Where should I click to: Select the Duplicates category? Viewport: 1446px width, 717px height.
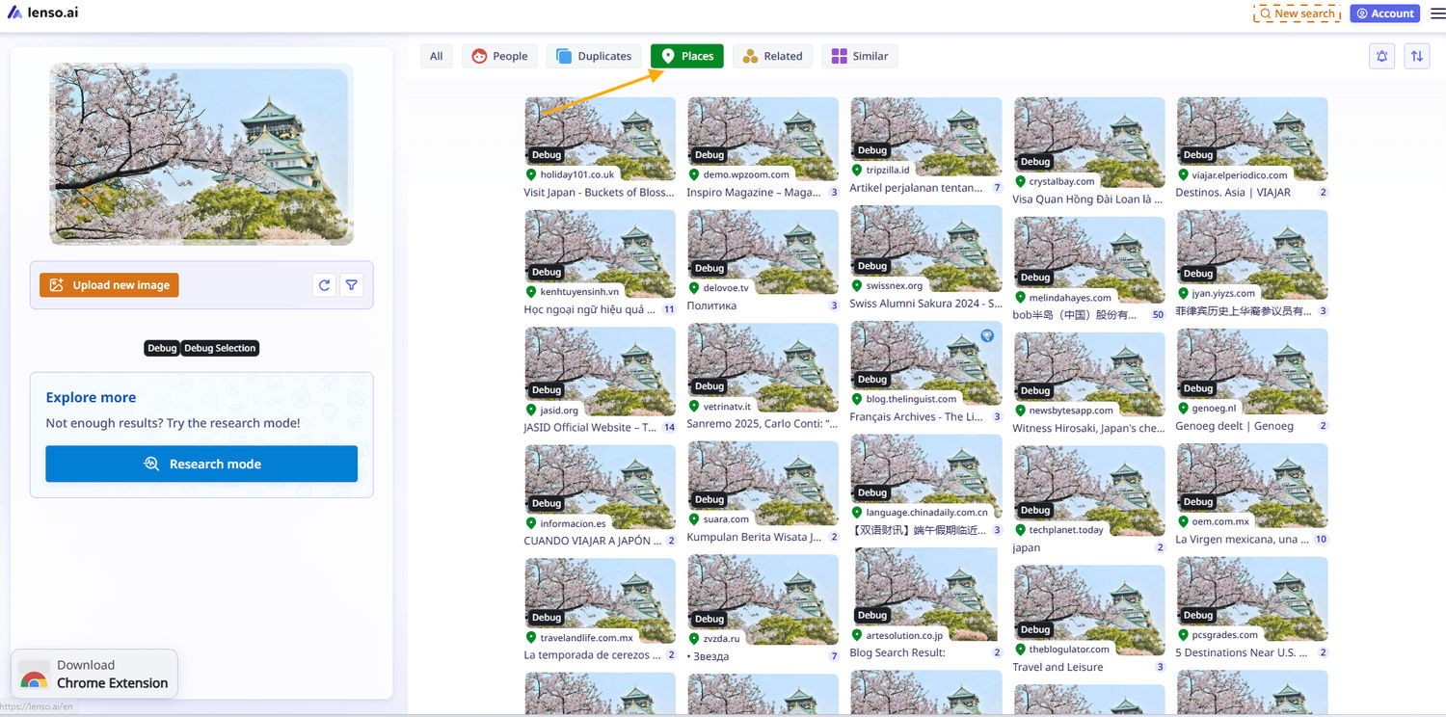[x=593, y=56]
